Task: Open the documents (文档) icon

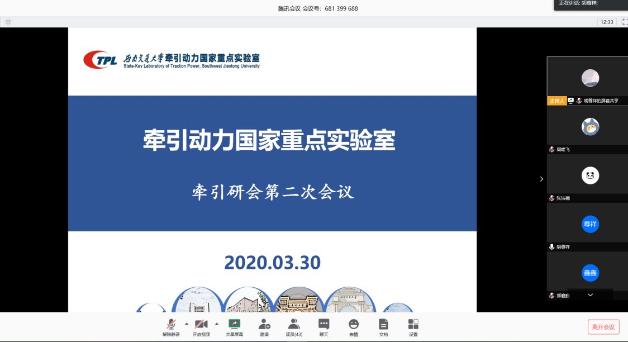Action: coord(383,326)
